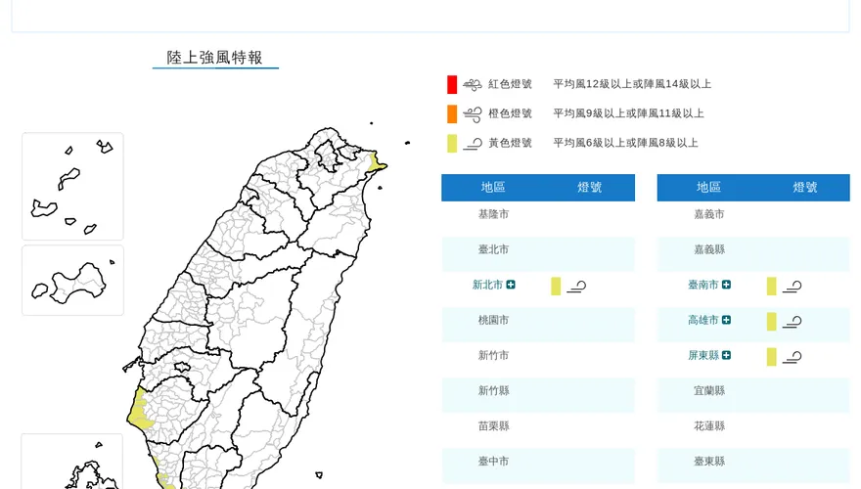Click 平均風6級以上或陣風8級以上 description

(x=625, y=143)
